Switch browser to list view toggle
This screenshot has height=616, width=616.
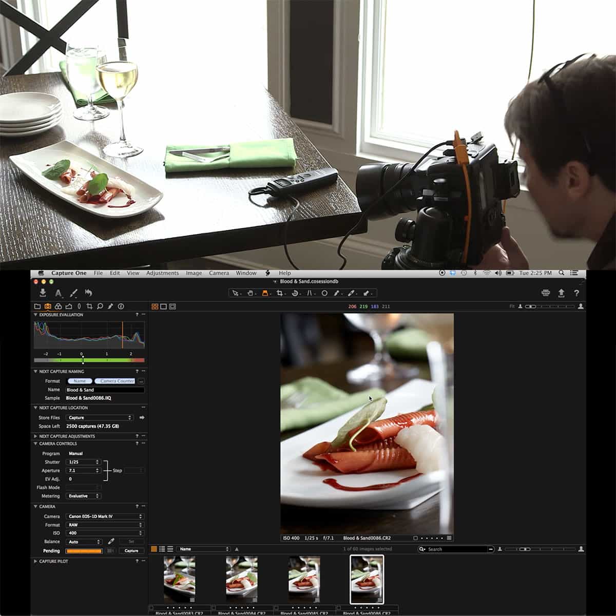pos(163,549)
